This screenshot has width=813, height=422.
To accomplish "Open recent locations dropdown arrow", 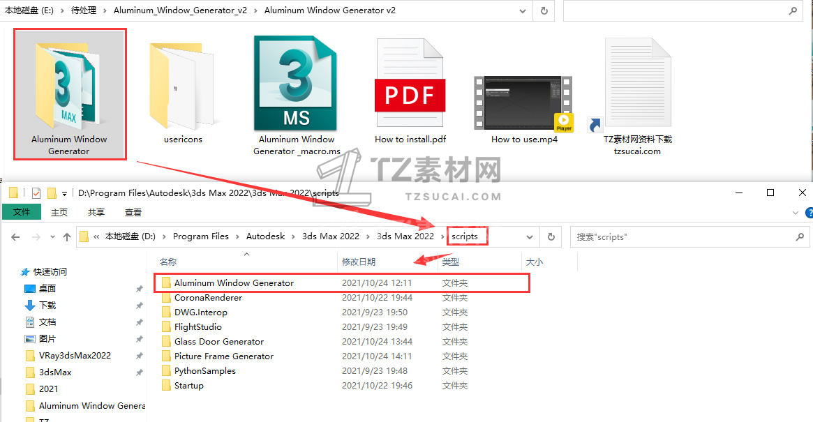I will click(52, 237).
